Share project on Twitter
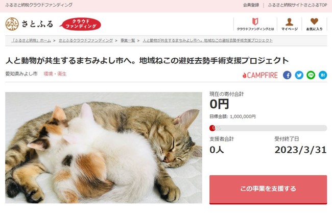This screenshot has height=213, width=332. (299, 75)
